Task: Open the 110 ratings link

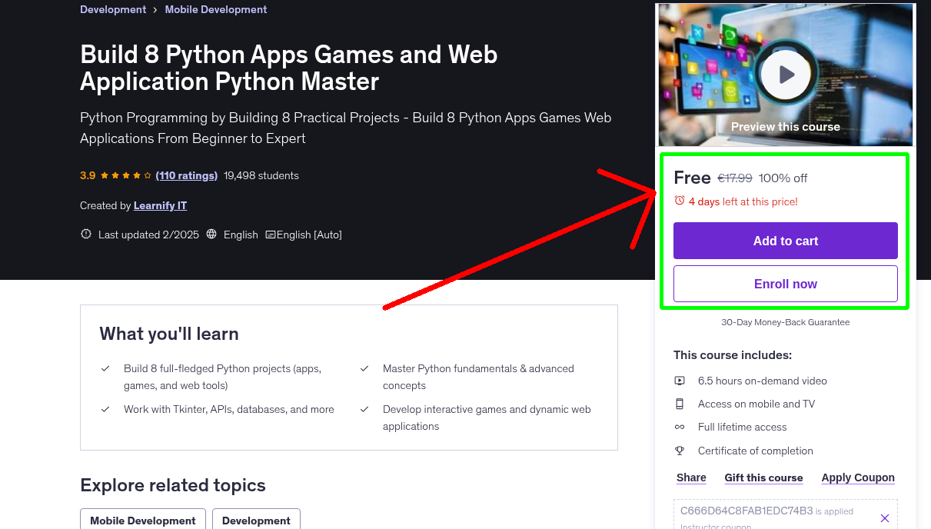Action: pyautogui.click(x=186, y=175)
